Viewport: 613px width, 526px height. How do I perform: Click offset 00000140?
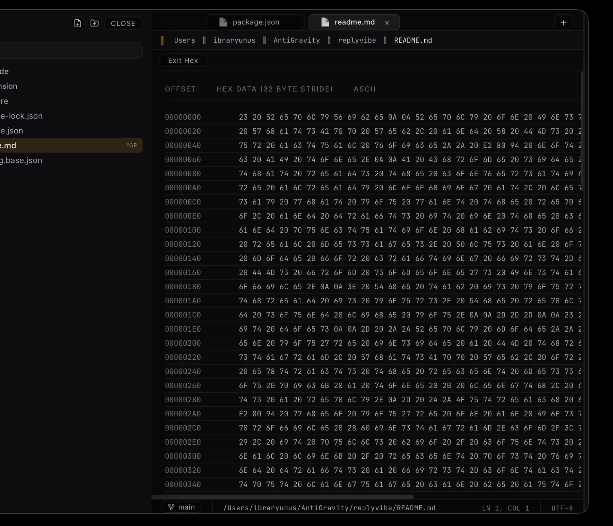(183, 258)
